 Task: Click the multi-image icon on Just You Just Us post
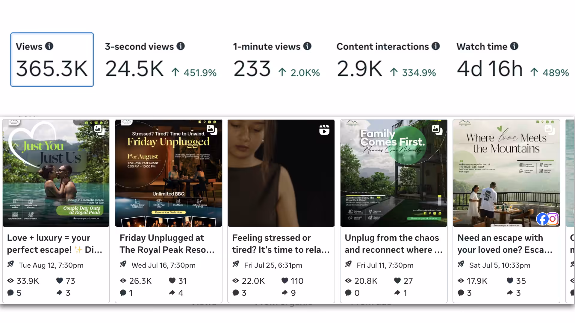click(99, 129)
